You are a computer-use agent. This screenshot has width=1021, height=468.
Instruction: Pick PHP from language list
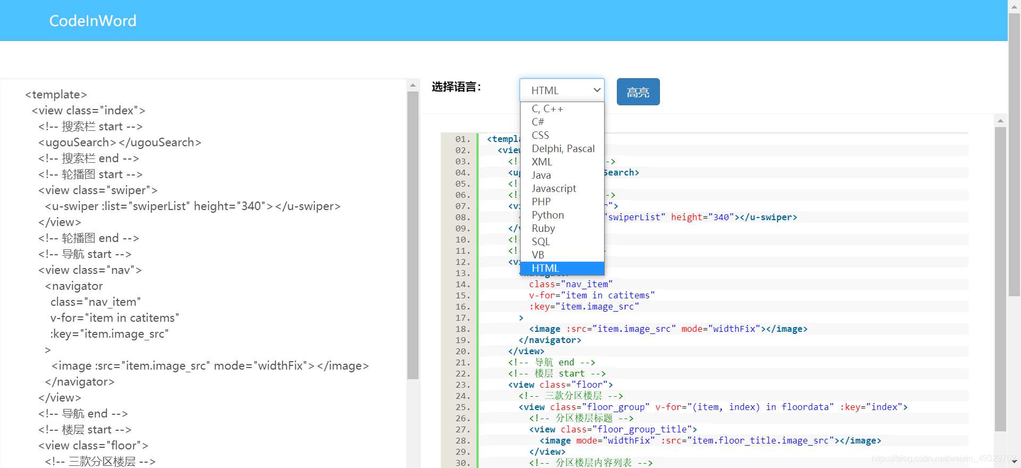tap(562, 202)
